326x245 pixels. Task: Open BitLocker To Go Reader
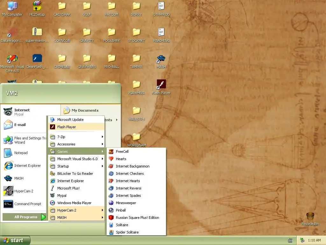tap(76, 173)
